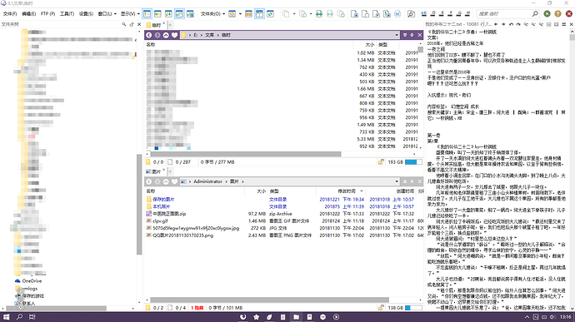The height and width of the screenshot is (322, 575).
Task: Click the horizontal scrollbar of upper lister
Action: [246, 154]
